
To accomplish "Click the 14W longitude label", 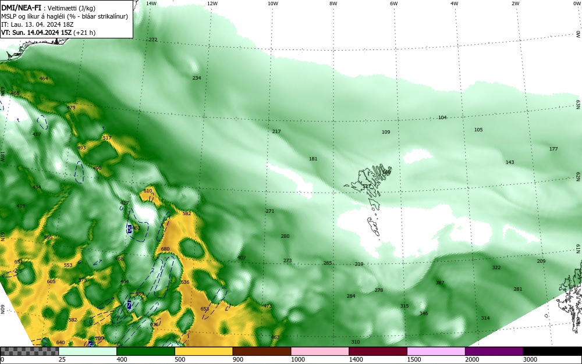I will 151,3.
